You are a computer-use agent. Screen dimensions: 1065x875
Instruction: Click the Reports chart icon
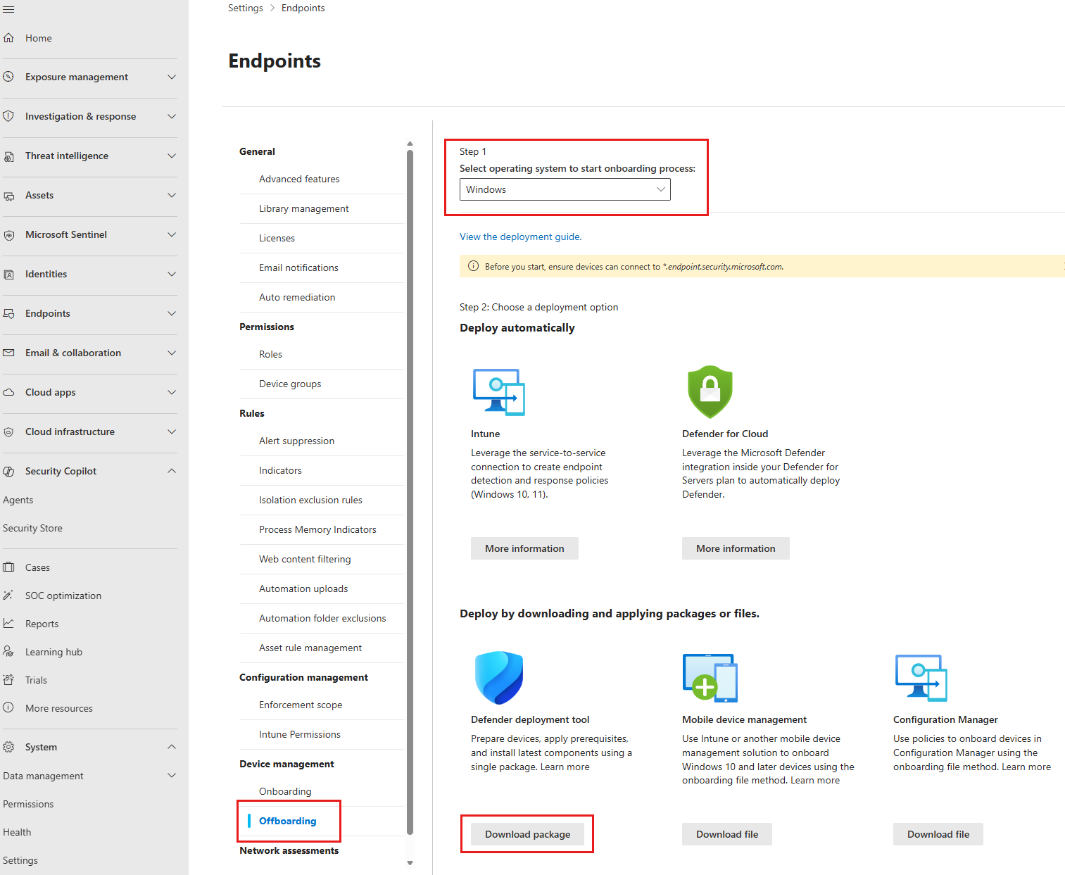pyautogui.click(x=8, y=624)
